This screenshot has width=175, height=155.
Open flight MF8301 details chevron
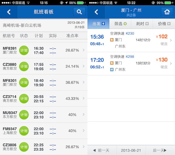coord(84,83)
